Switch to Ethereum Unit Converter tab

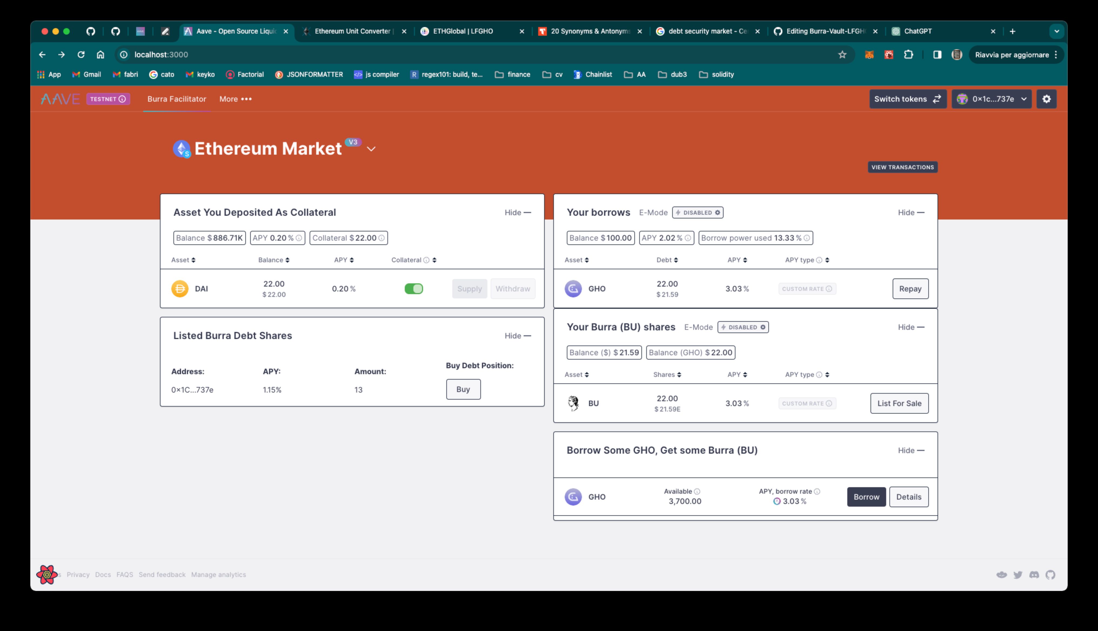click(x=354, y=31)
